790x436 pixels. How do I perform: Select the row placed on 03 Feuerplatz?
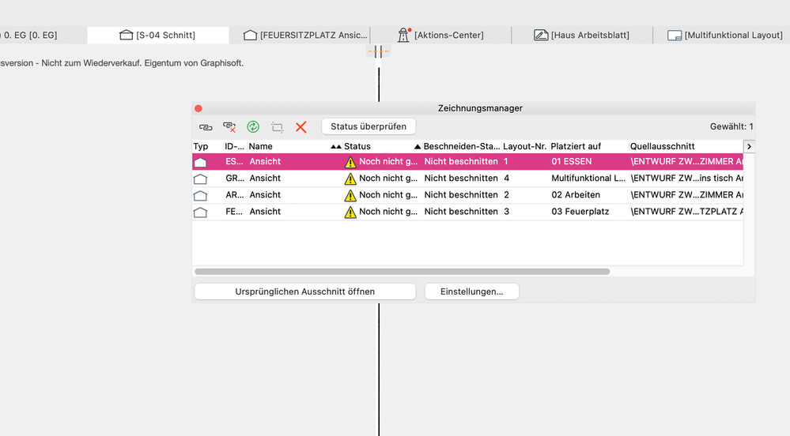coord(467,212)
